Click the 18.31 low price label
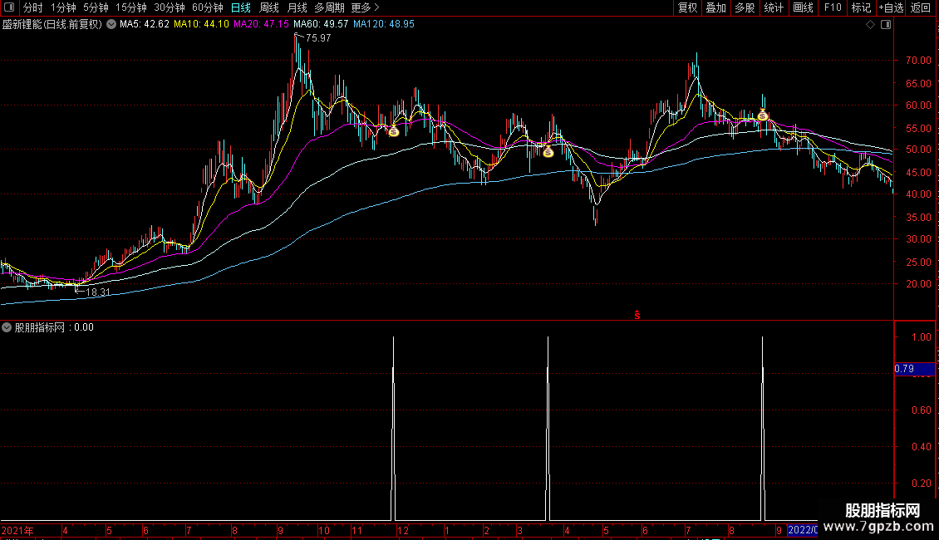 coord(98,292)
